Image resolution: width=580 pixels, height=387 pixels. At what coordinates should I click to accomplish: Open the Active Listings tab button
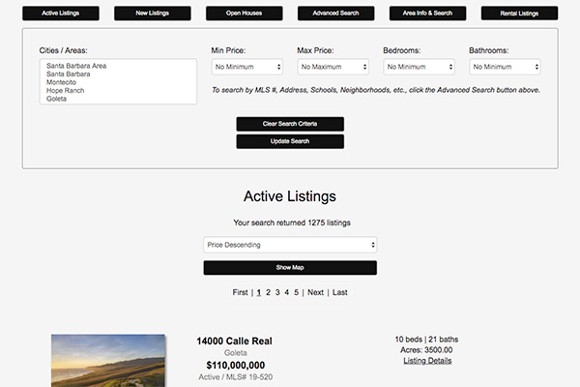click(61, 14)
